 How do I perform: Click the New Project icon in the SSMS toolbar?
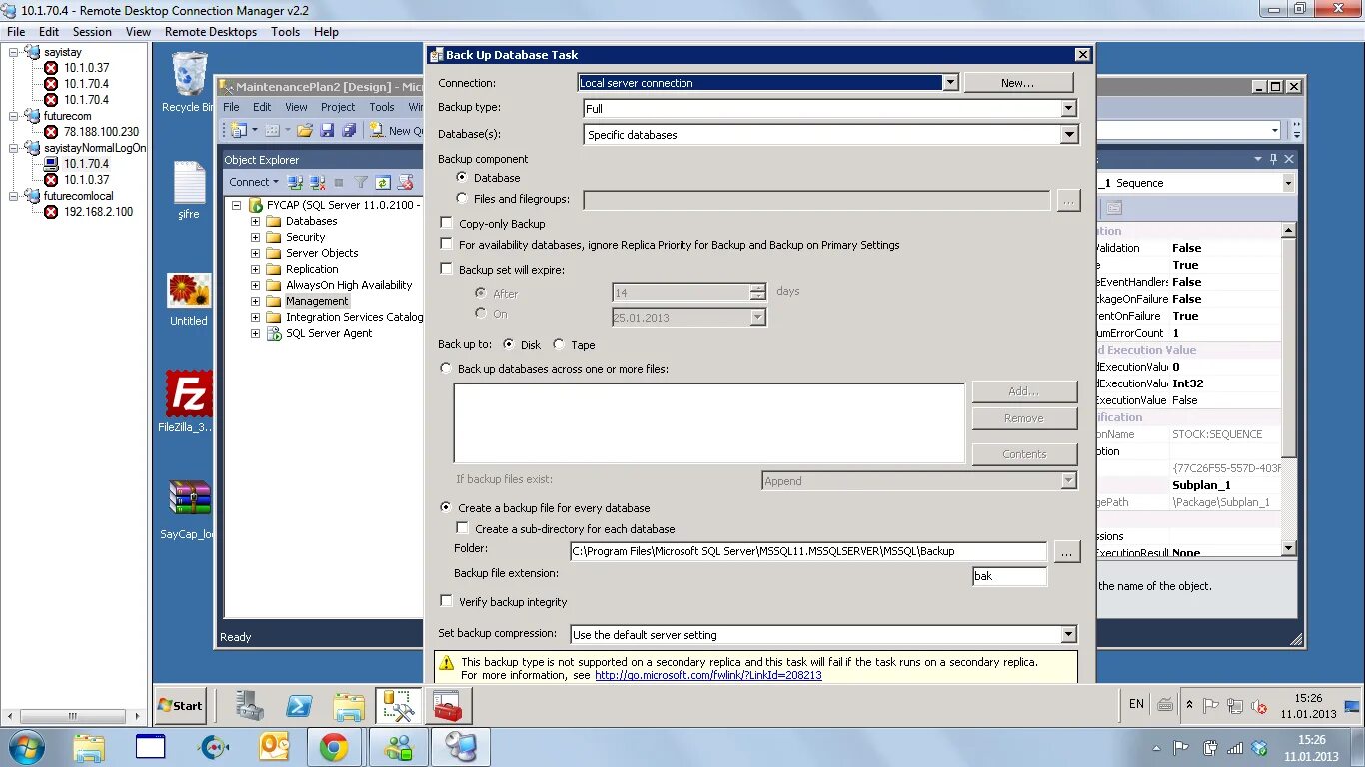238,130
